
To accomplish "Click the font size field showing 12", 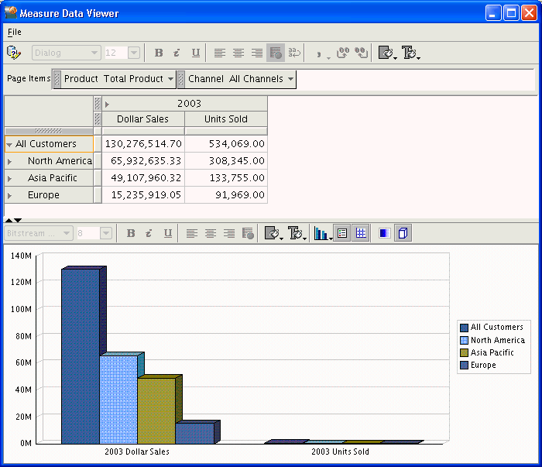I will tap(116, 53).
